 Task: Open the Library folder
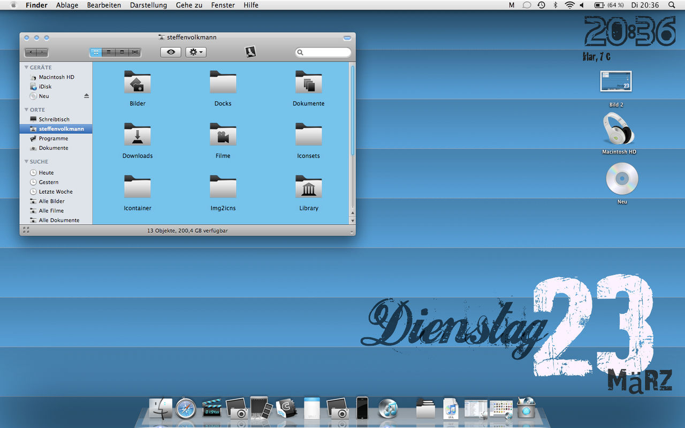click(x=309, y=187)
